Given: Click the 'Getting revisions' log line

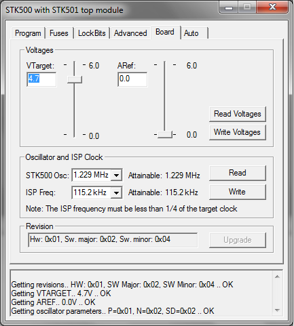Looking at the screenshot, I should 122,285.
